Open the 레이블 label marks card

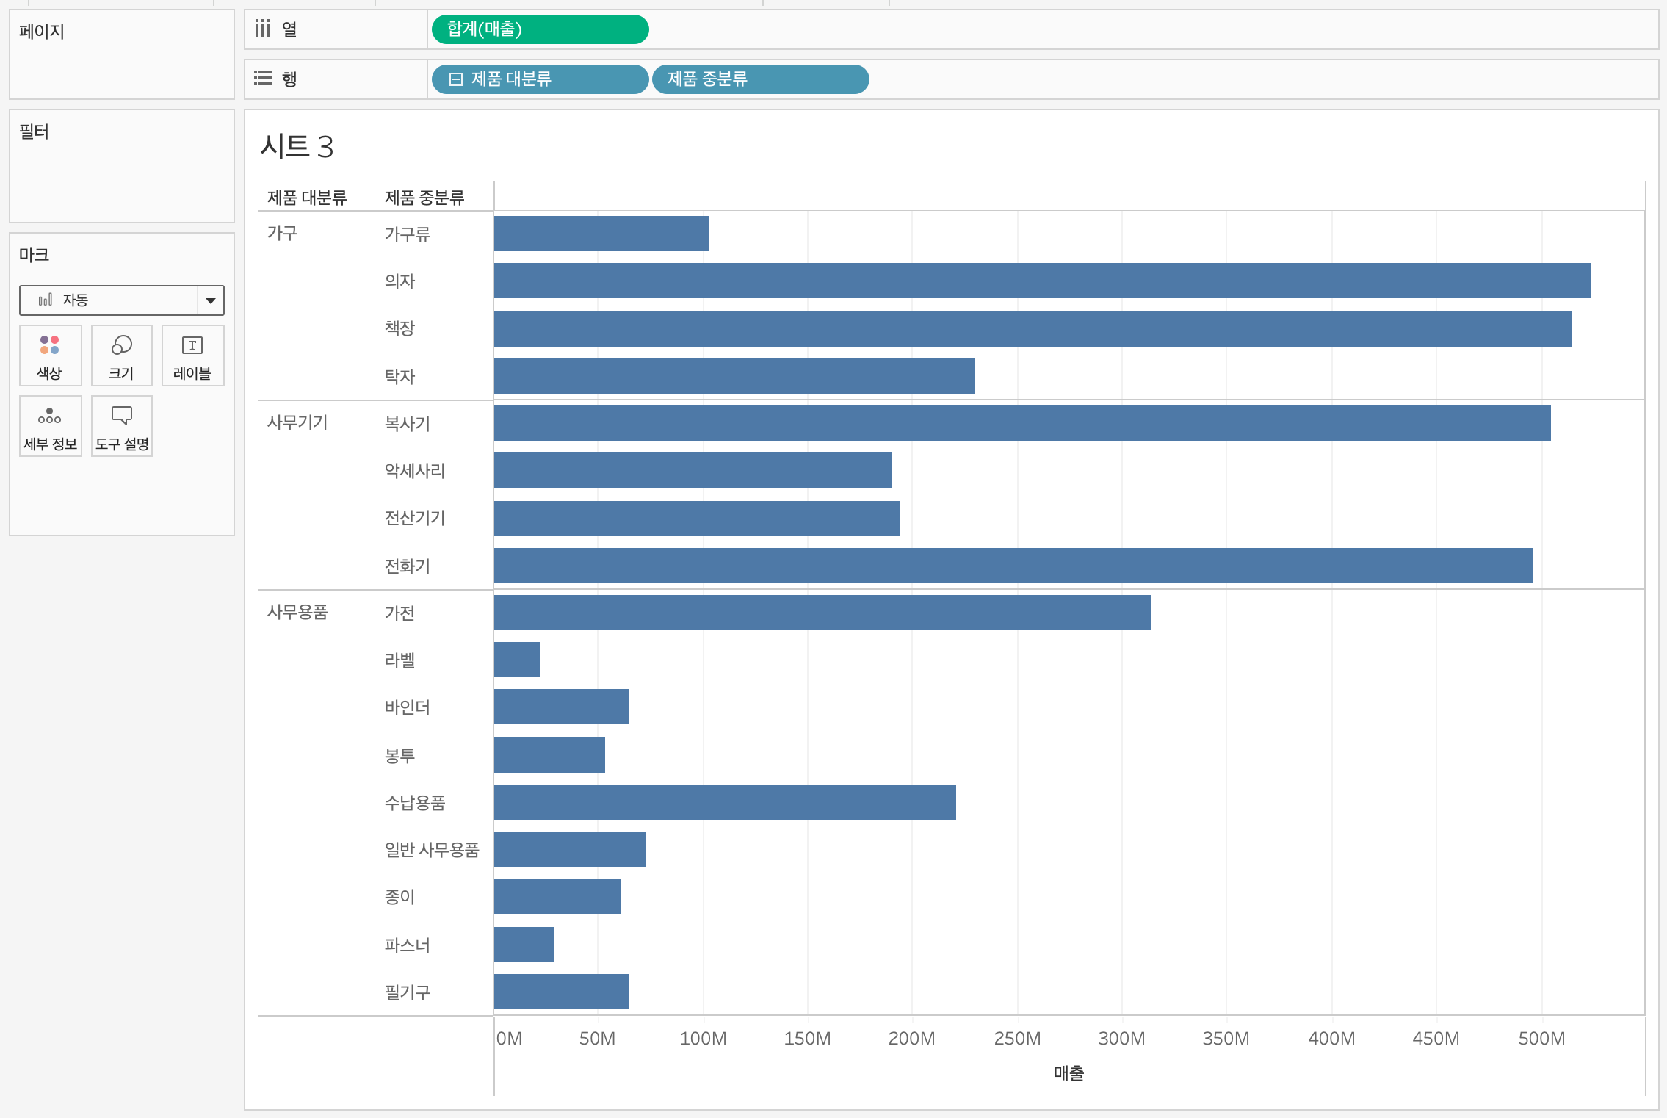(192, 356)
